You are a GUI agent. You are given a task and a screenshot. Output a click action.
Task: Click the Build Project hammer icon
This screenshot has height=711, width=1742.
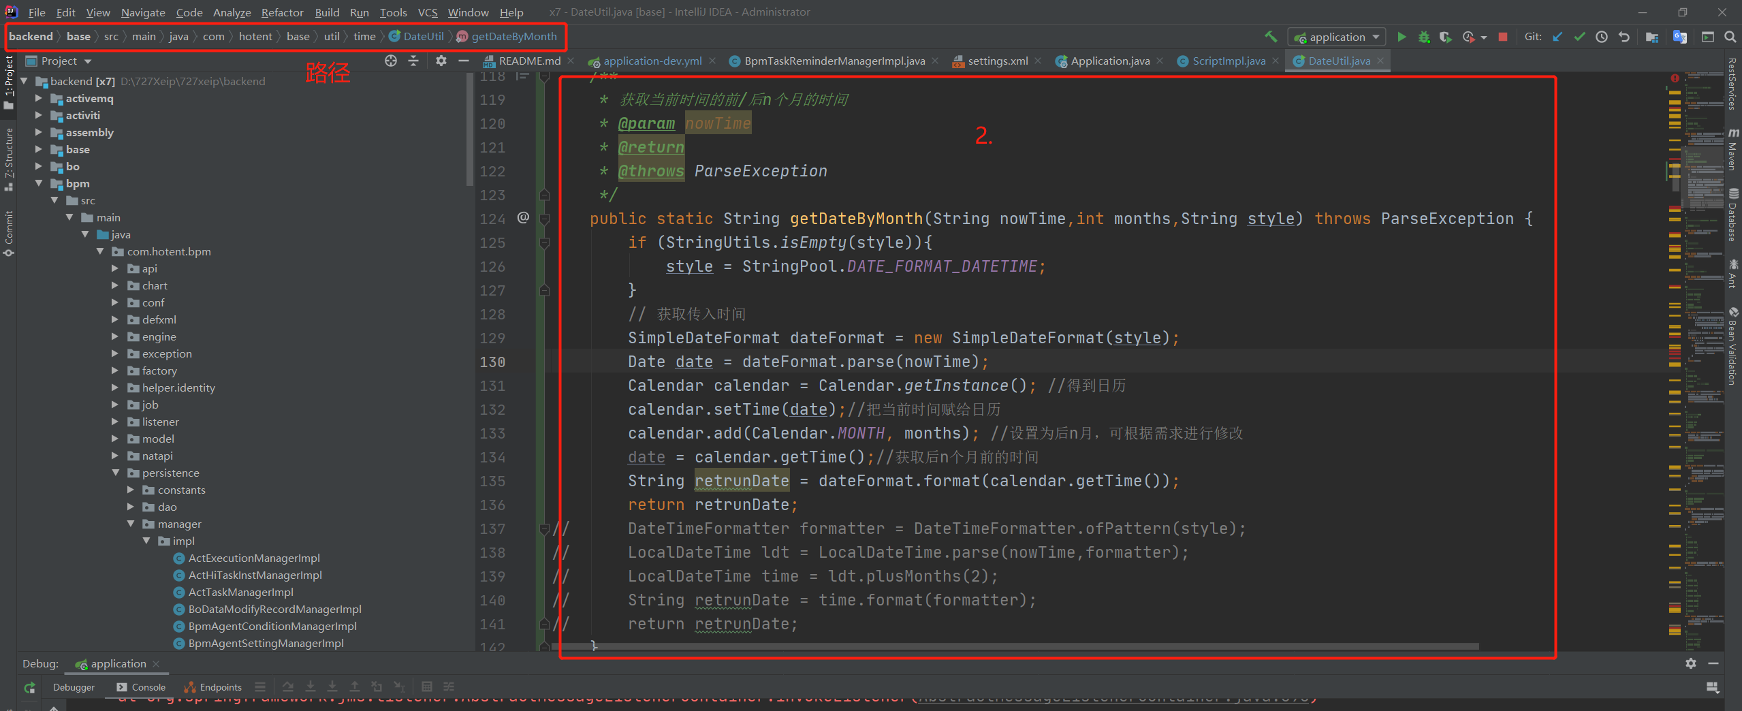pyautogui.click(x=1271, y=37)
